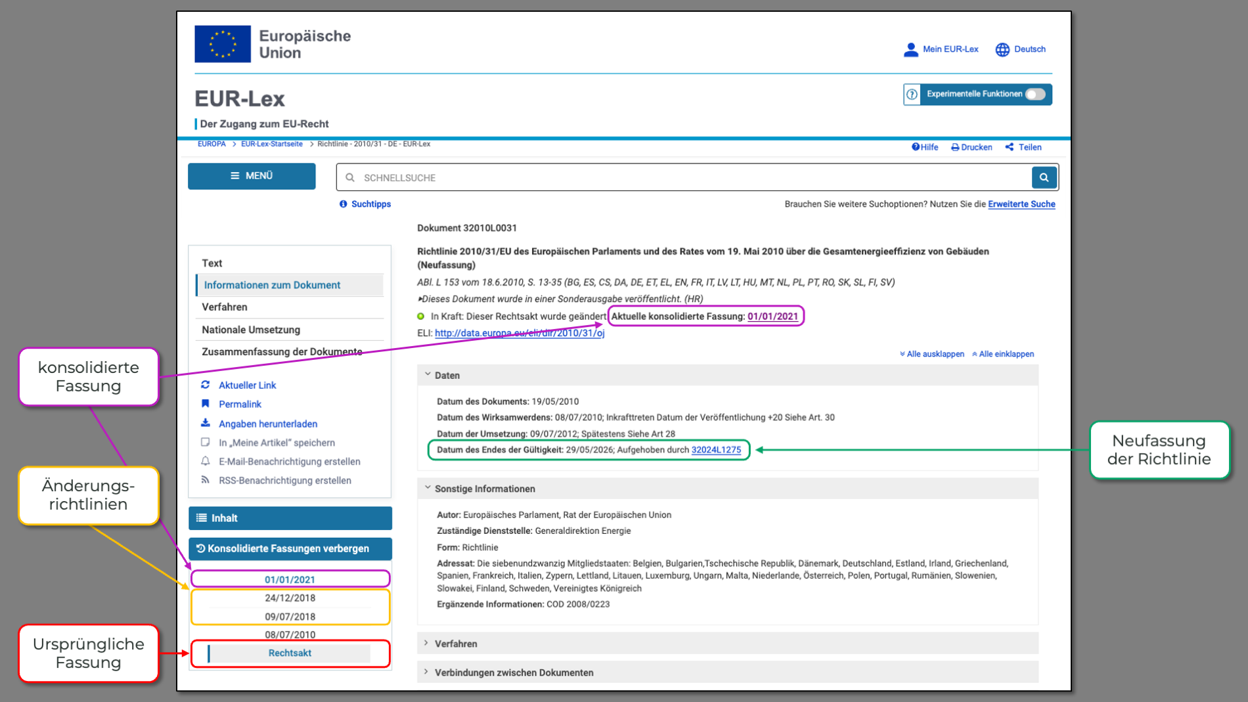Select Informationen zum Dokument tab

pyautogui.click(x=290, y=285)
